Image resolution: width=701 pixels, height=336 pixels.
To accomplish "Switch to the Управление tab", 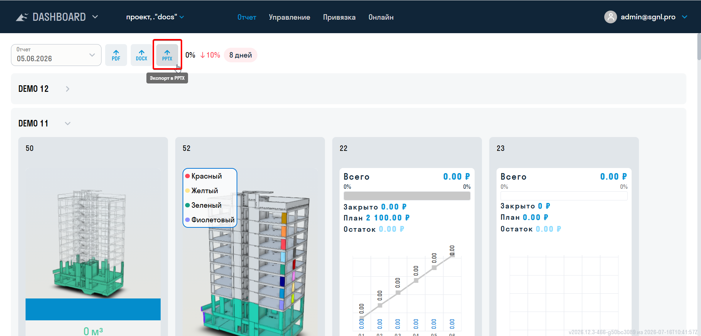I will [290, 17].
